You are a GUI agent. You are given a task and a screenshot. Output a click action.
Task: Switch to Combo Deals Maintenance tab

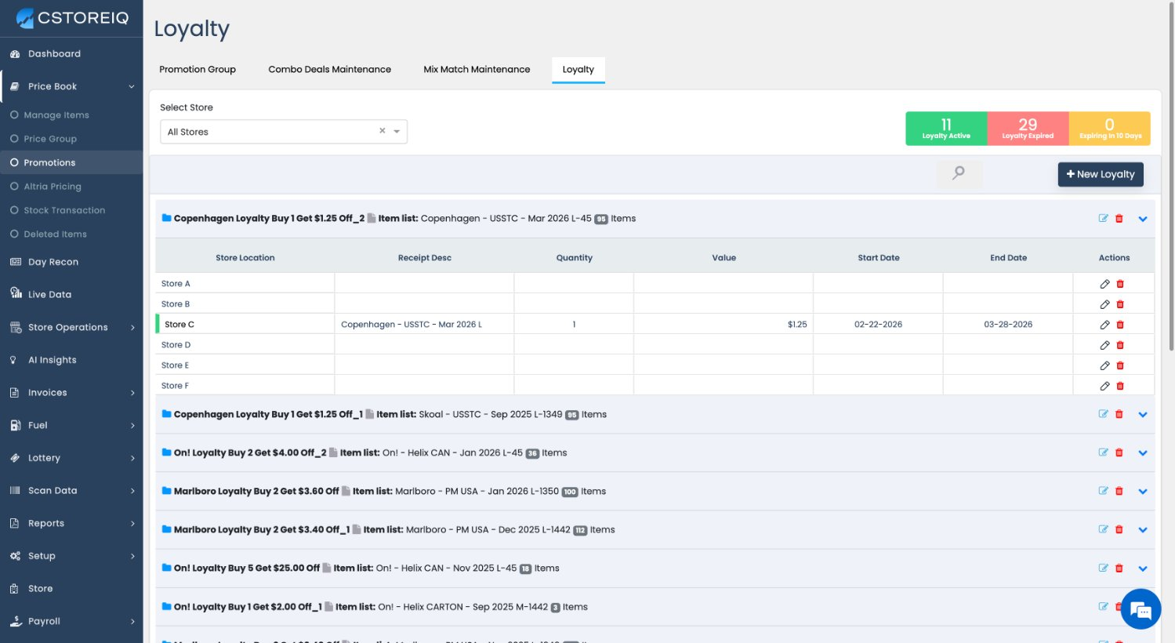coord(329,69)
